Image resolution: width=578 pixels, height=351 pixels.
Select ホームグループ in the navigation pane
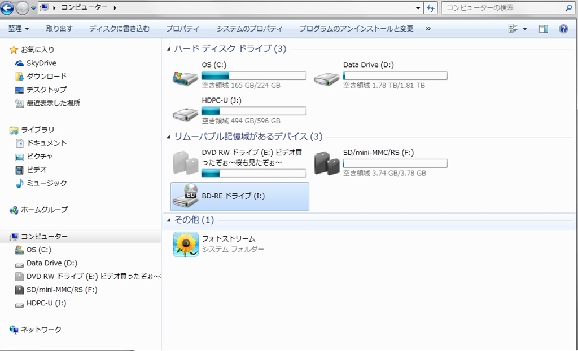click(x=44, y=210)
